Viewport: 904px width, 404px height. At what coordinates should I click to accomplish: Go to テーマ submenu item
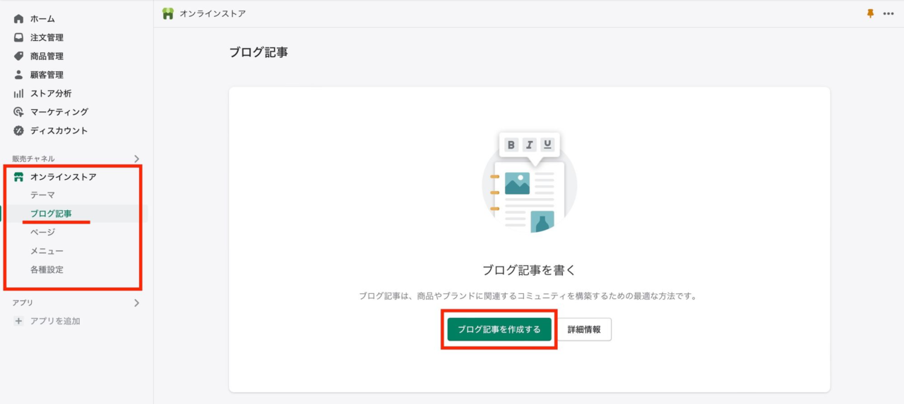pos(42,195)
